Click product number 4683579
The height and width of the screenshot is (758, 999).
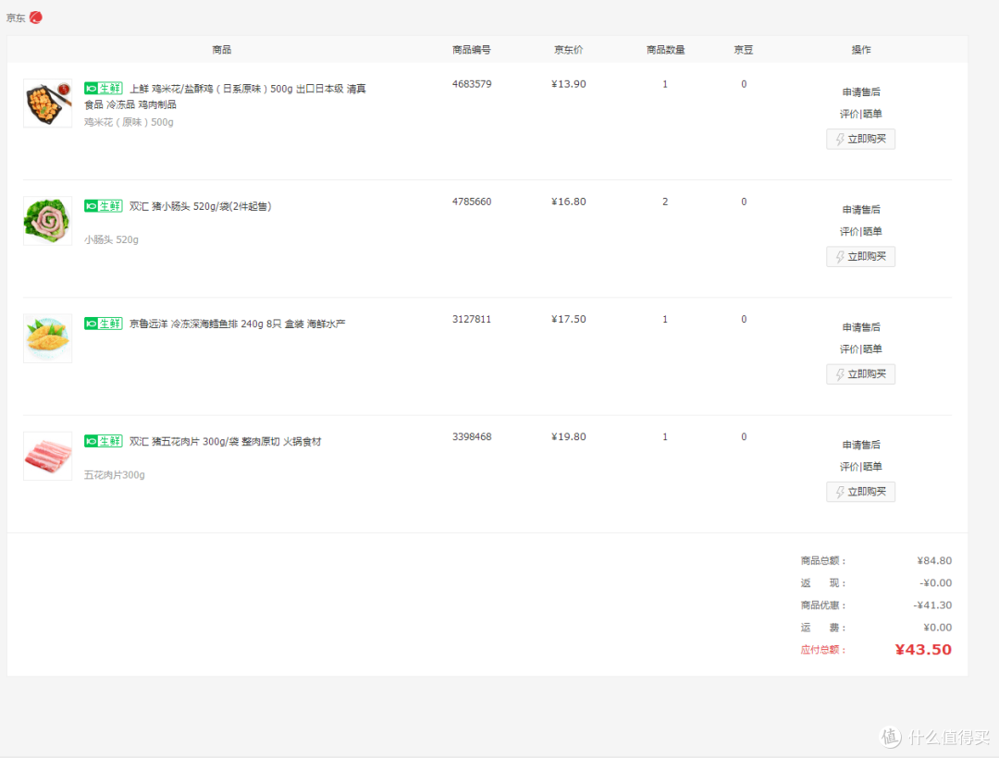coord(472,84)
